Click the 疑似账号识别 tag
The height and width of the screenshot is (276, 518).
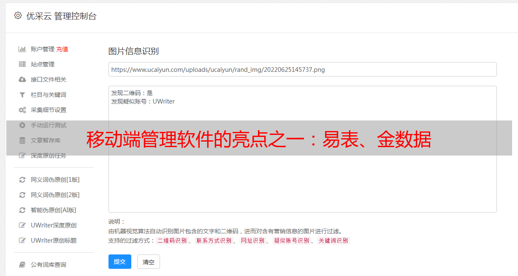(x=292, y=240)
